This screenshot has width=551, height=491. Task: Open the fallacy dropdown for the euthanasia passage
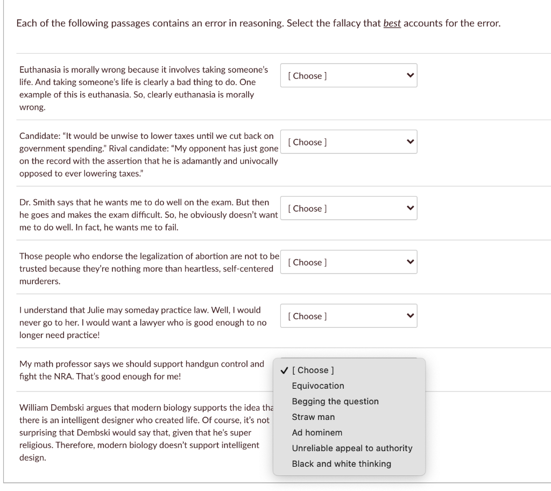click(349, 75)
